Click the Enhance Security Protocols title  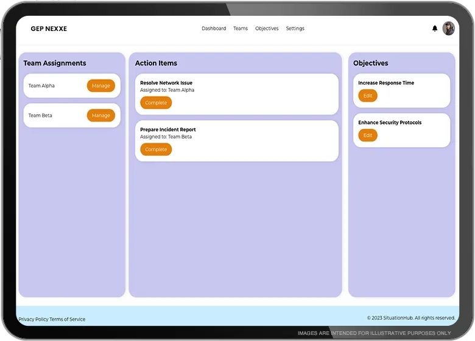click(390, 122)
